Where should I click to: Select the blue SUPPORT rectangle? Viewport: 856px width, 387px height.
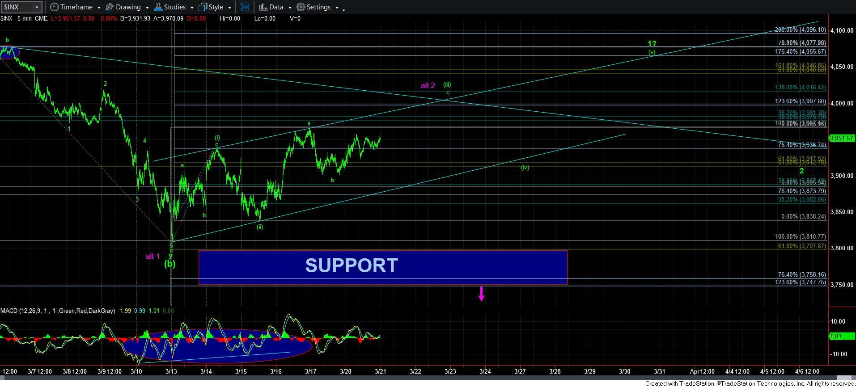click(x=383, y=267)
